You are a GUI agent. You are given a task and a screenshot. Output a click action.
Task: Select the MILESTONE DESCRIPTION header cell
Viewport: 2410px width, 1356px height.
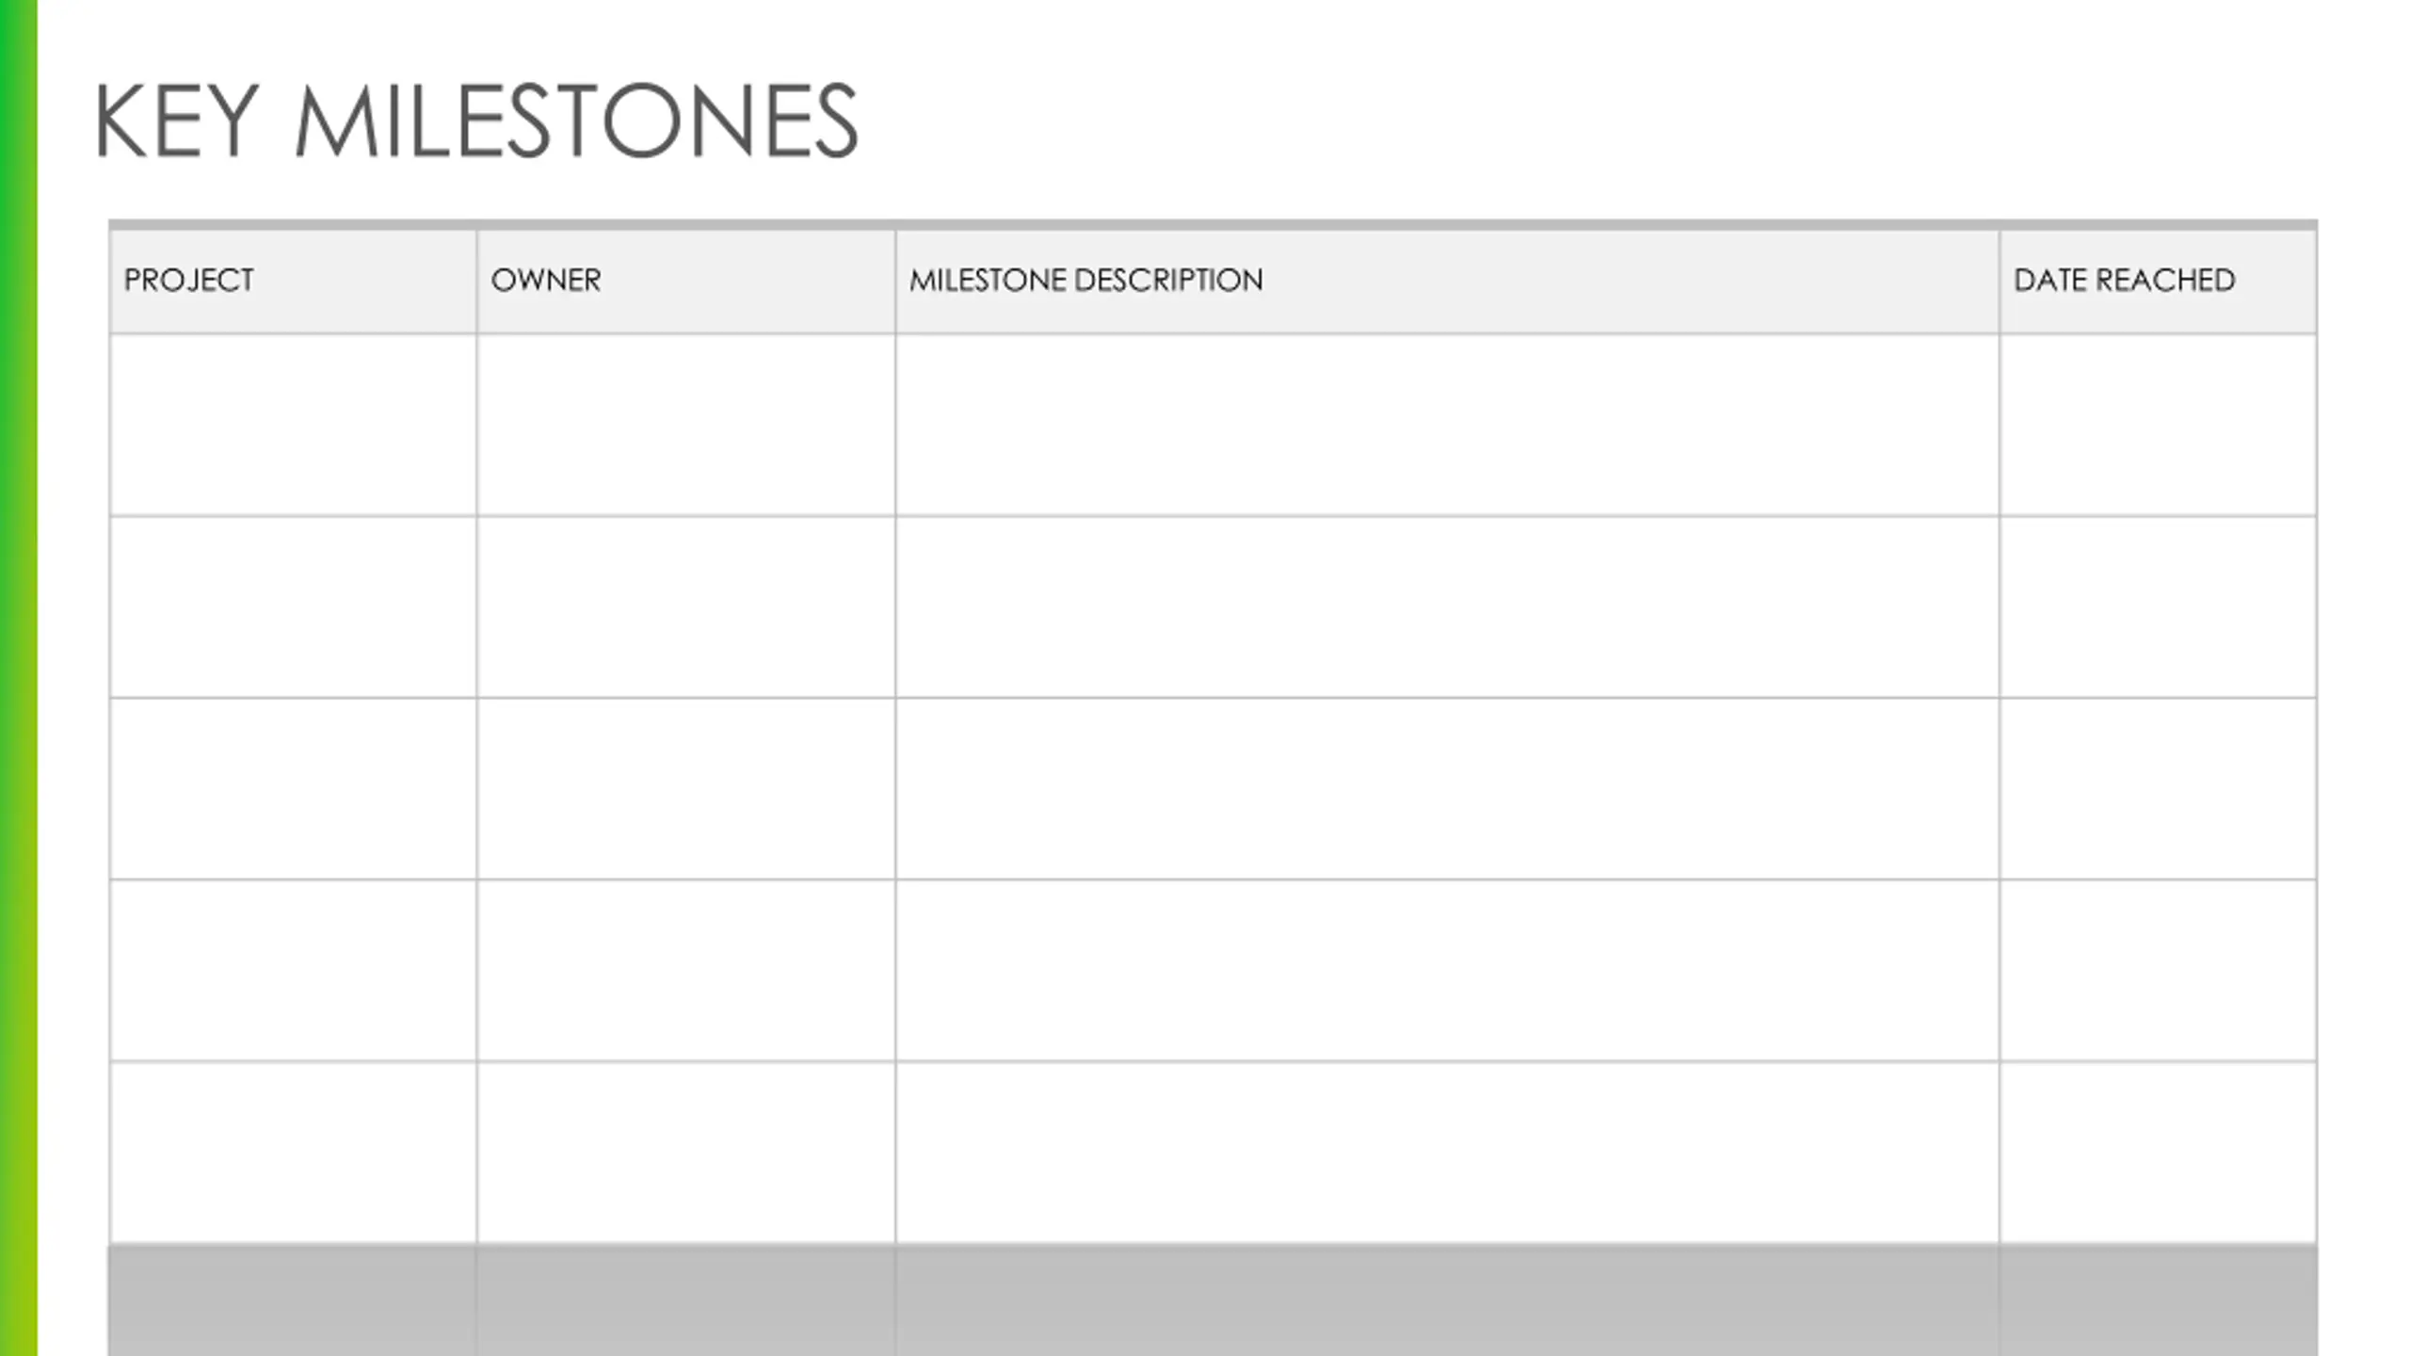point(1448,281)
